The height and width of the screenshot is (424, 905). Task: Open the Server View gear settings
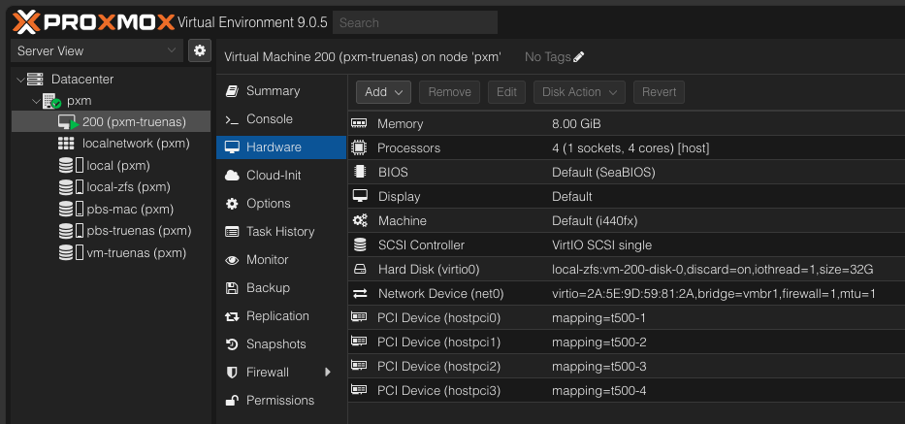tap(200, 50)
